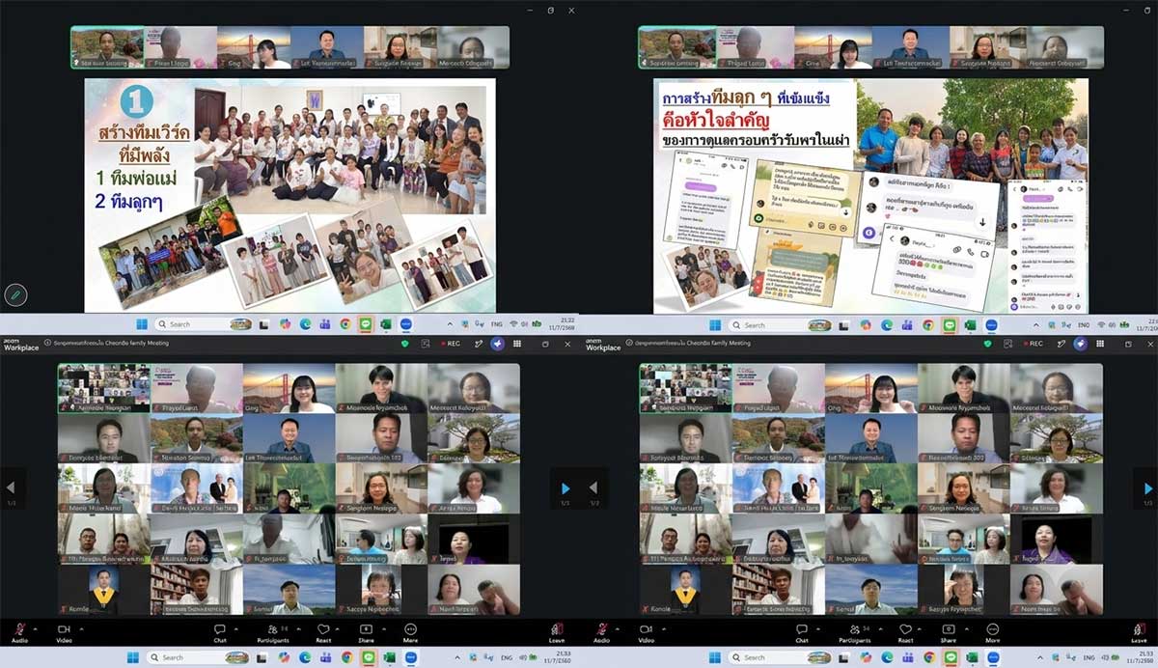The width and height of the screenshot is (1158, 668).
Task: Open Participants list in lower-right Zoom window
Action: coord(855,632)
